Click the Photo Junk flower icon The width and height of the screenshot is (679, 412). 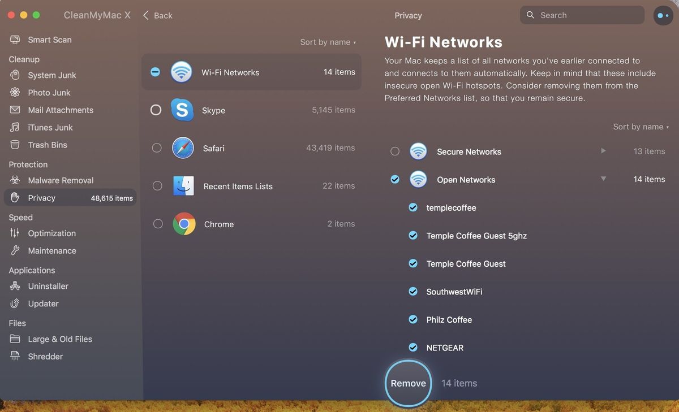pyautogui.click(x=15, y=93)
